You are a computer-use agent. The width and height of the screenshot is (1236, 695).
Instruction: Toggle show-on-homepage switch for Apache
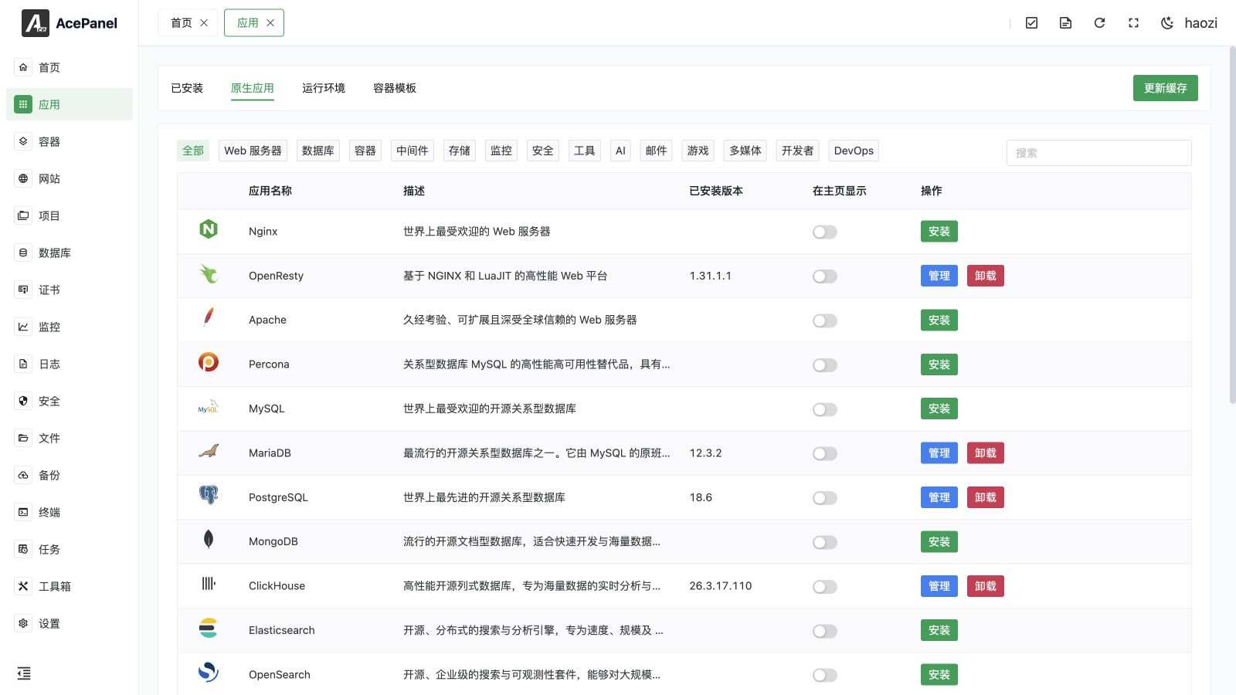click(x=825, y=320)
